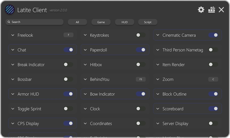
Task: Disable the Block Outline toggle
Action: [x=213, y=94]
